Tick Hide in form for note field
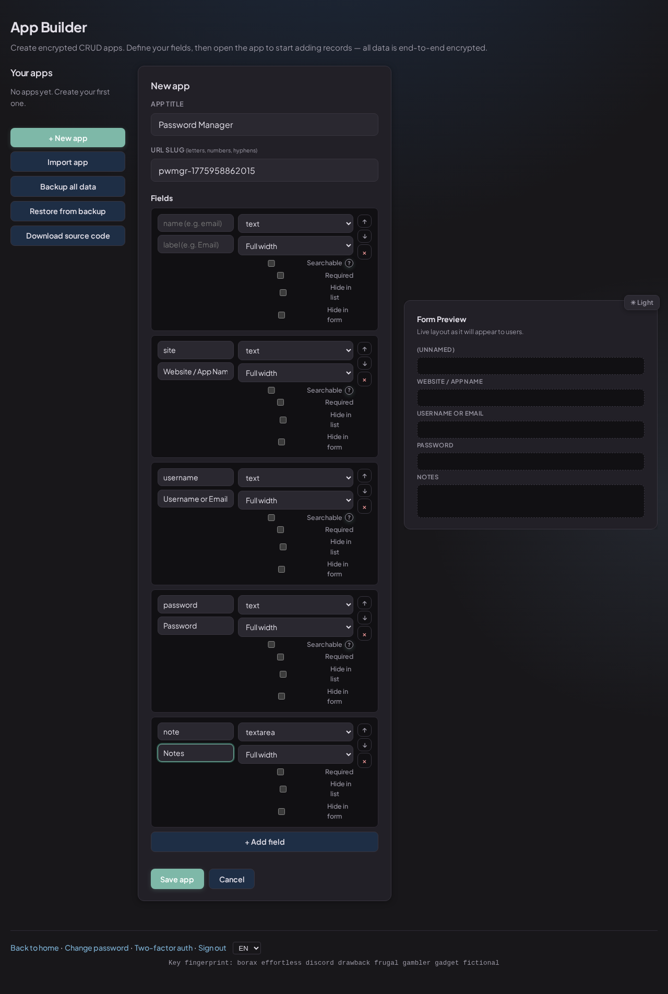The height and width of the screenshot is (994, 668). pyautogui.click(x=282, y=811)
